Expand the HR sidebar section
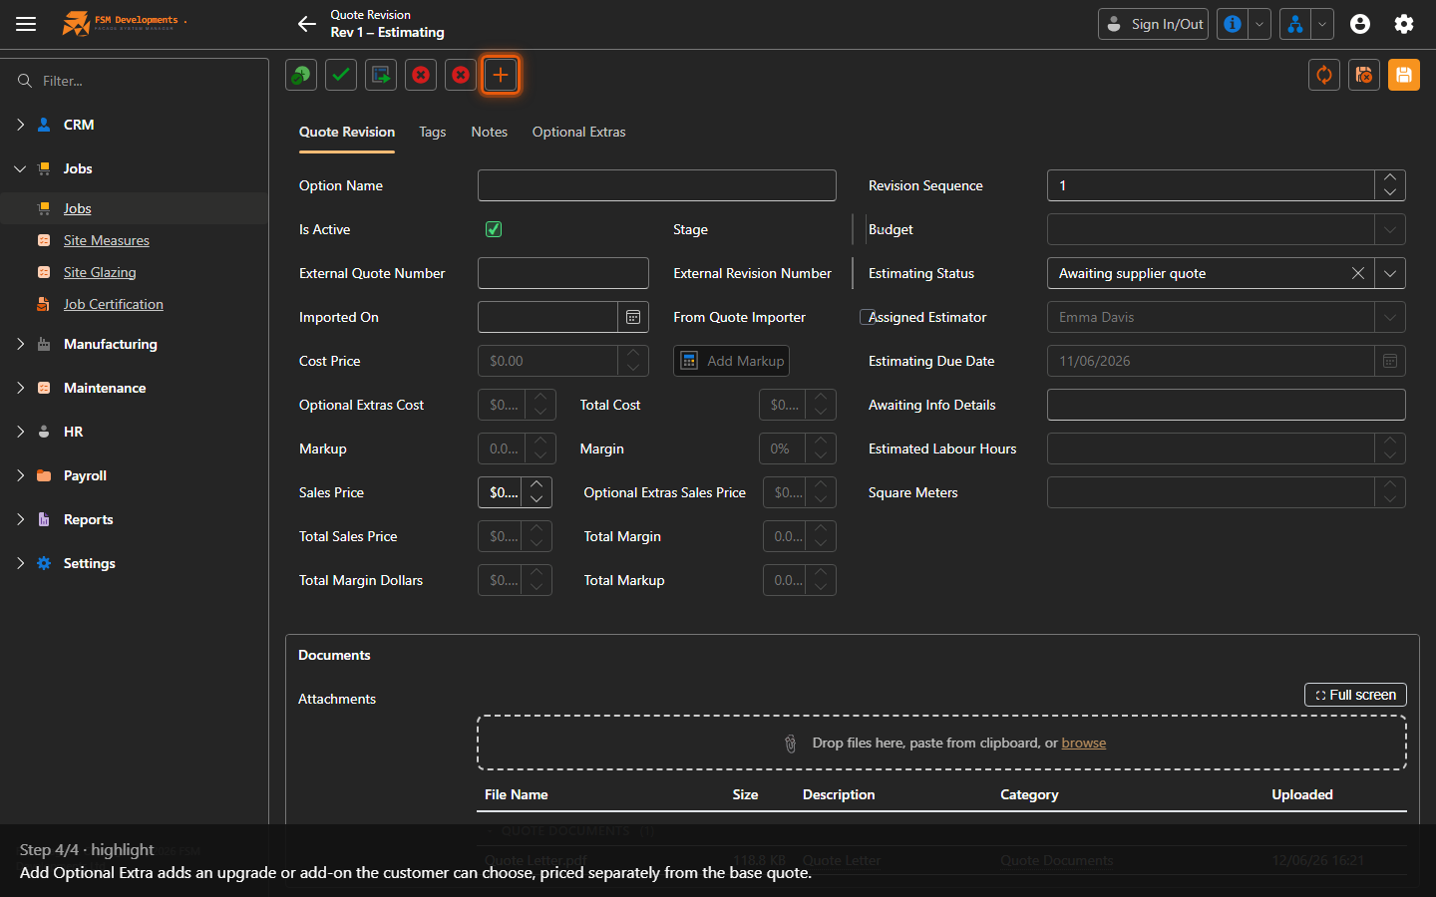This screenshot has width=1436, height=897. pos(20,432)
